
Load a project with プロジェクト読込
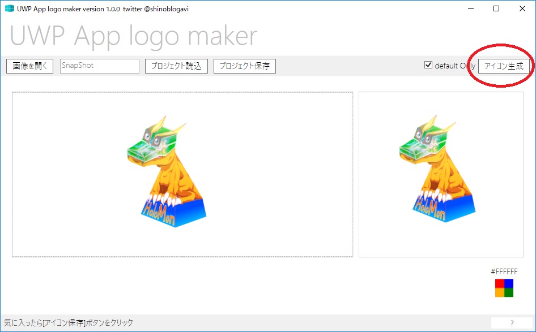[176, 66]
